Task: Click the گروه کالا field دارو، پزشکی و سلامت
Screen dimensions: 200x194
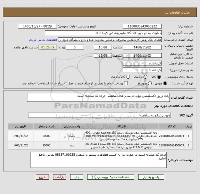Action: (99, 115)
